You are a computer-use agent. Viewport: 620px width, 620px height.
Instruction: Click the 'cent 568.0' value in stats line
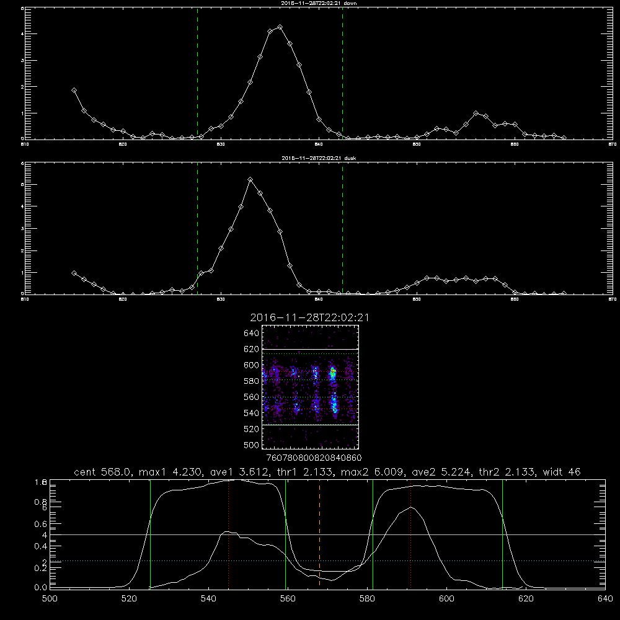pos(102,472)
